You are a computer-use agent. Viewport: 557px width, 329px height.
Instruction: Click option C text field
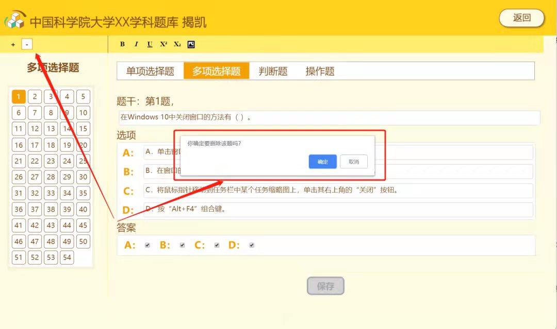click(338, 191)
